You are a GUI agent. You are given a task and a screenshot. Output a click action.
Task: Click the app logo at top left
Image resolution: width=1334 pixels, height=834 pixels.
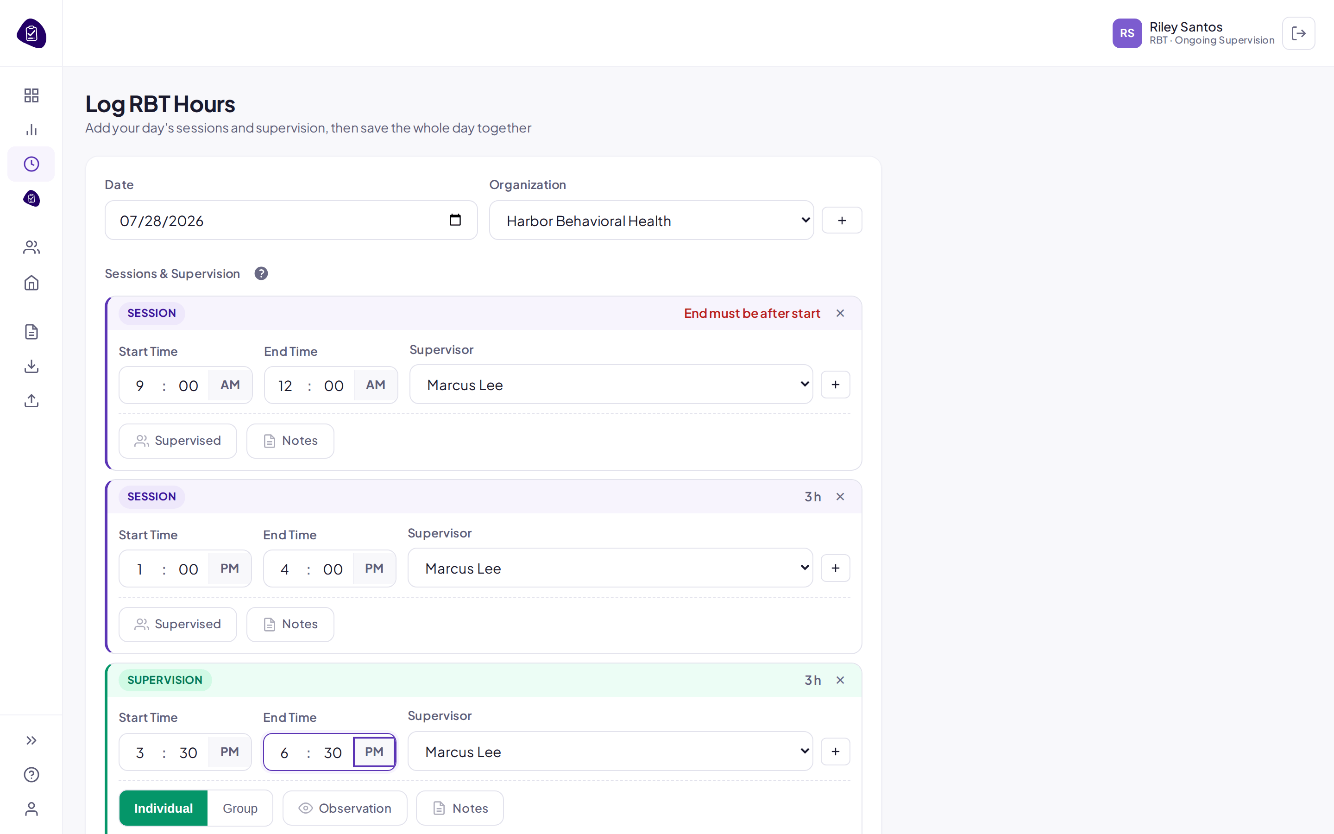[31, 33]
